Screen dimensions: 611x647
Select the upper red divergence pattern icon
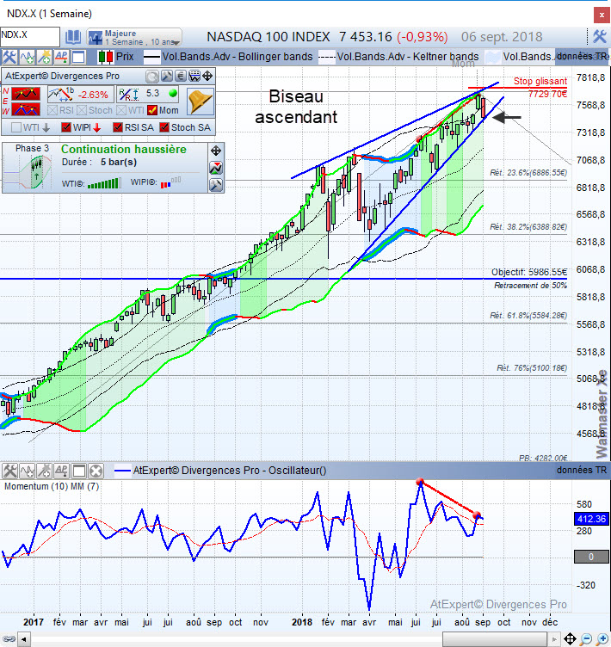(x=26, y=94)
